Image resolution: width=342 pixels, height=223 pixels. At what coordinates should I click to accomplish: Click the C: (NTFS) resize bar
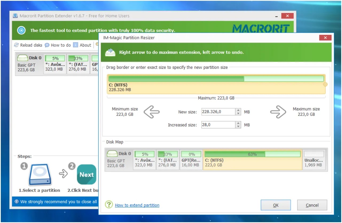216,79
